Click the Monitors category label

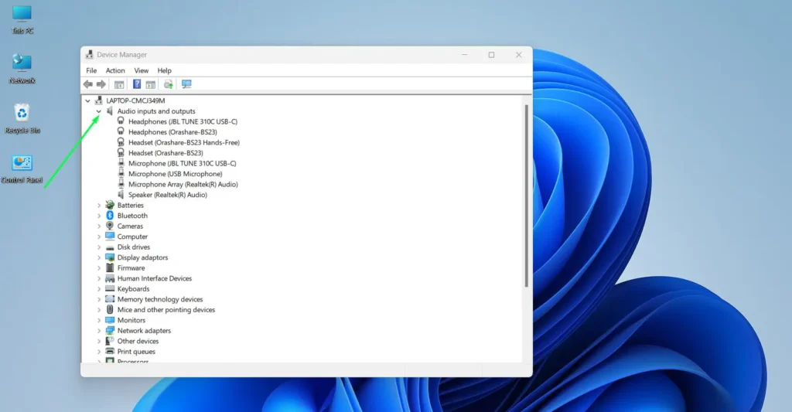[x=131, y=320]
